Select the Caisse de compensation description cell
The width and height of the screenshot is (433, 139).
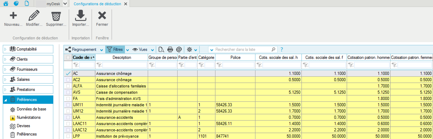pyautogui.click(x=122, y=92)
